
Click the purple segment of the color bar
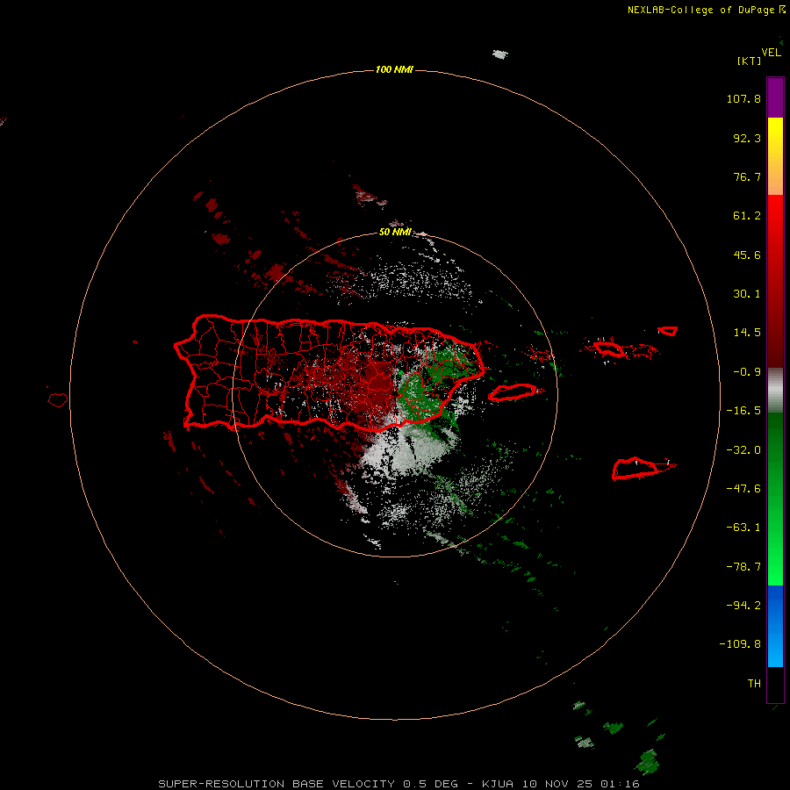click(x=775, y=97)
